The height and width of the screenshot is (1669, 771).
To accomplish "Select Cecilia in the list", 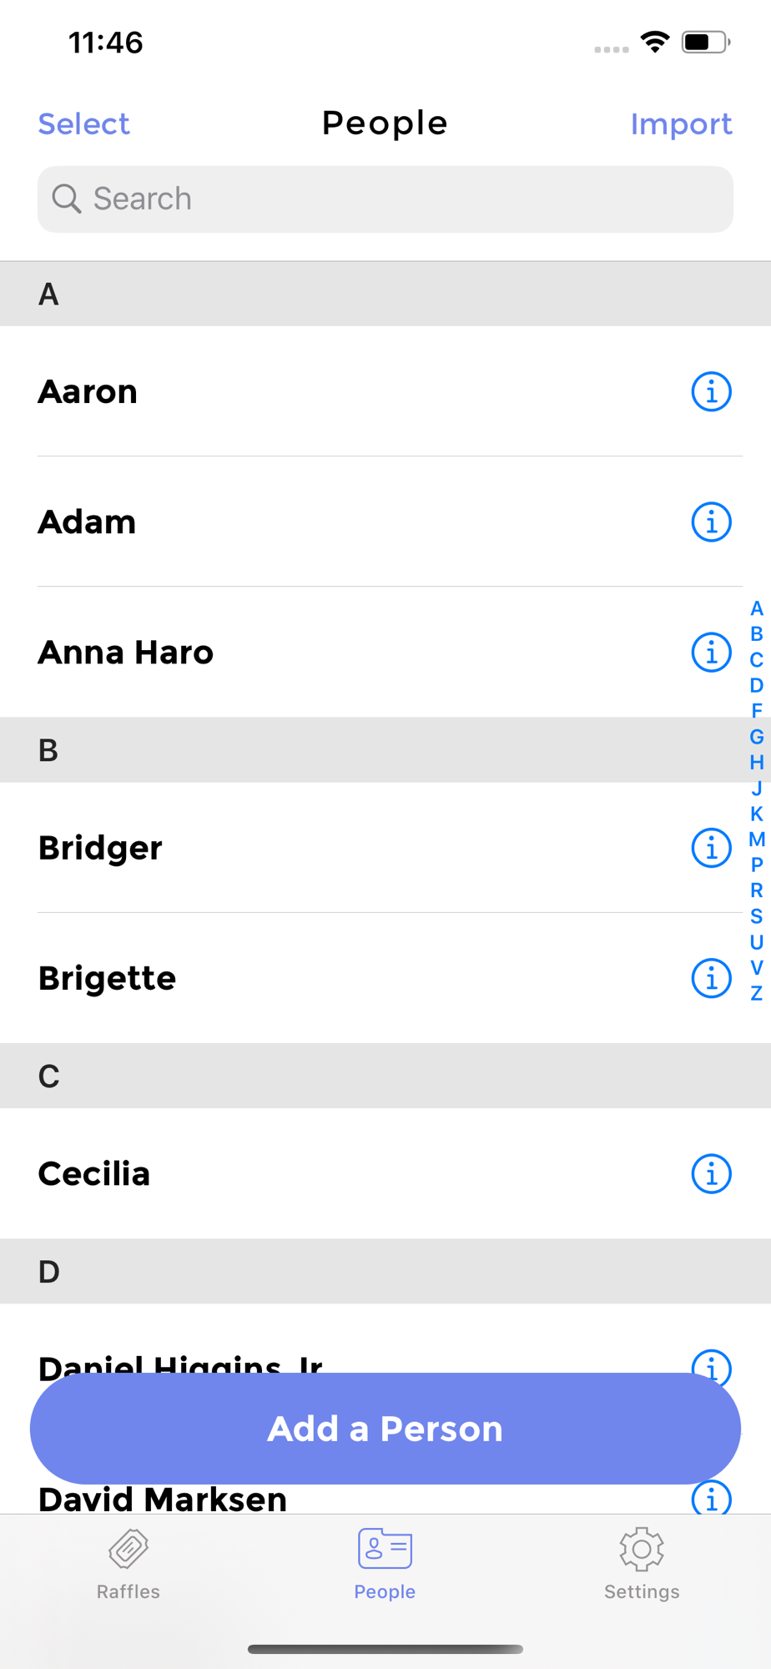I will point(334,1174).
